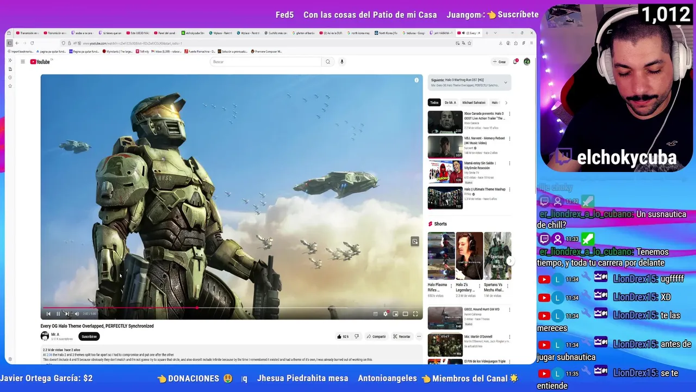
Task: Open options menu for Halo Ultimate Theme Mashup
Action: coord(509,189)
